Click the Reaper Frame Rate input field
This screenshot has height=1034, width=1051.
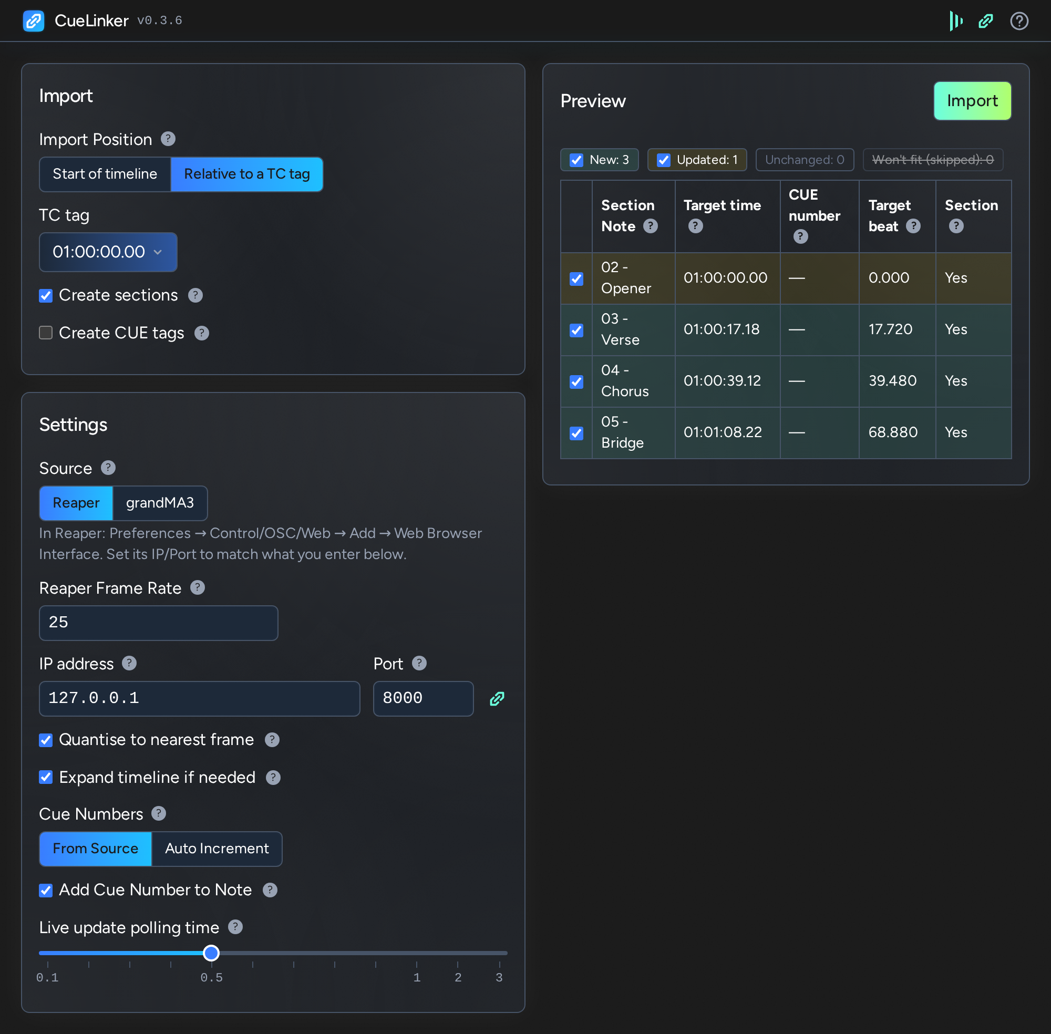[159, 623]
